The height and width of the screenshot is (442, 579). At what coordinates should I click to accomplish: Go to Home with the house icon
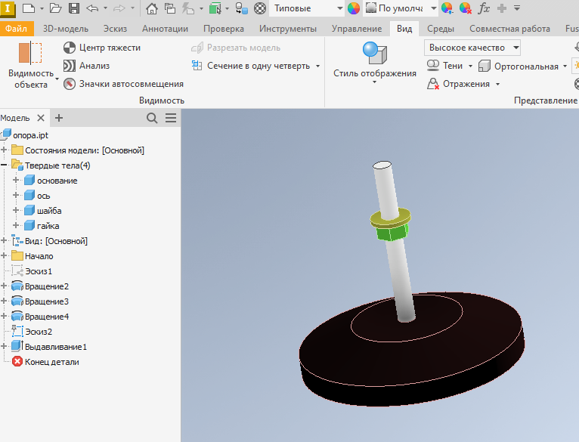(152, 8)
